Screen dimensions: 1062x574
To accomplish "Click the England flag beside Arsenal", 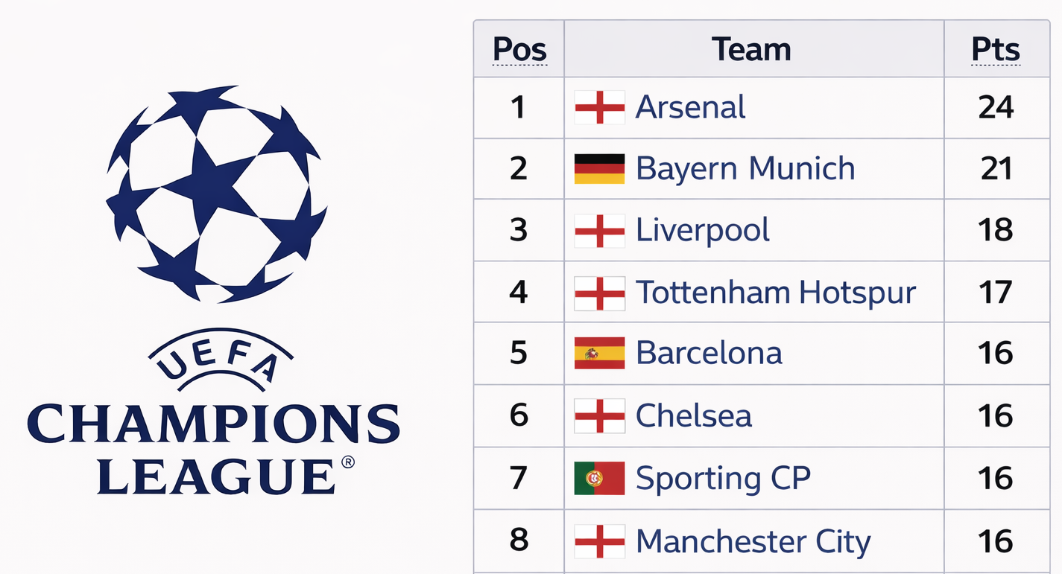I will 599,107.
